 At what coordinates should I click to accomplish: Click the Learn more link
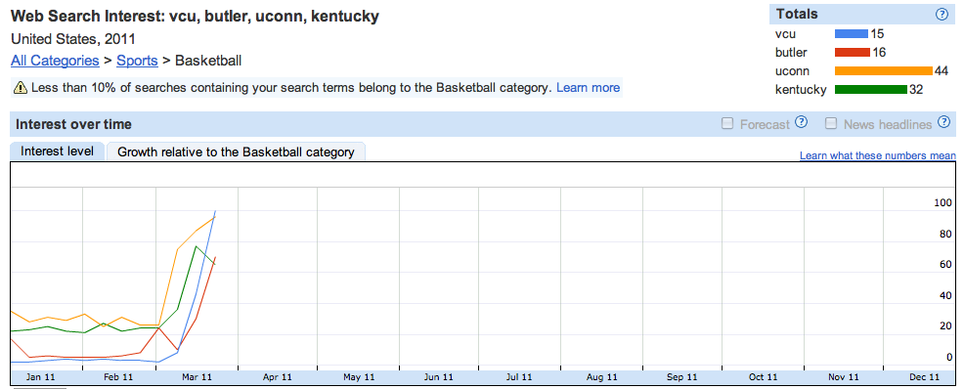[x=588, y=88]
